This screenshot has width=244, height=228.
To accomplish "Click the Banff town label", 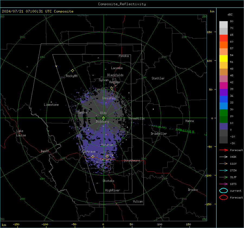I will (45, 151).
